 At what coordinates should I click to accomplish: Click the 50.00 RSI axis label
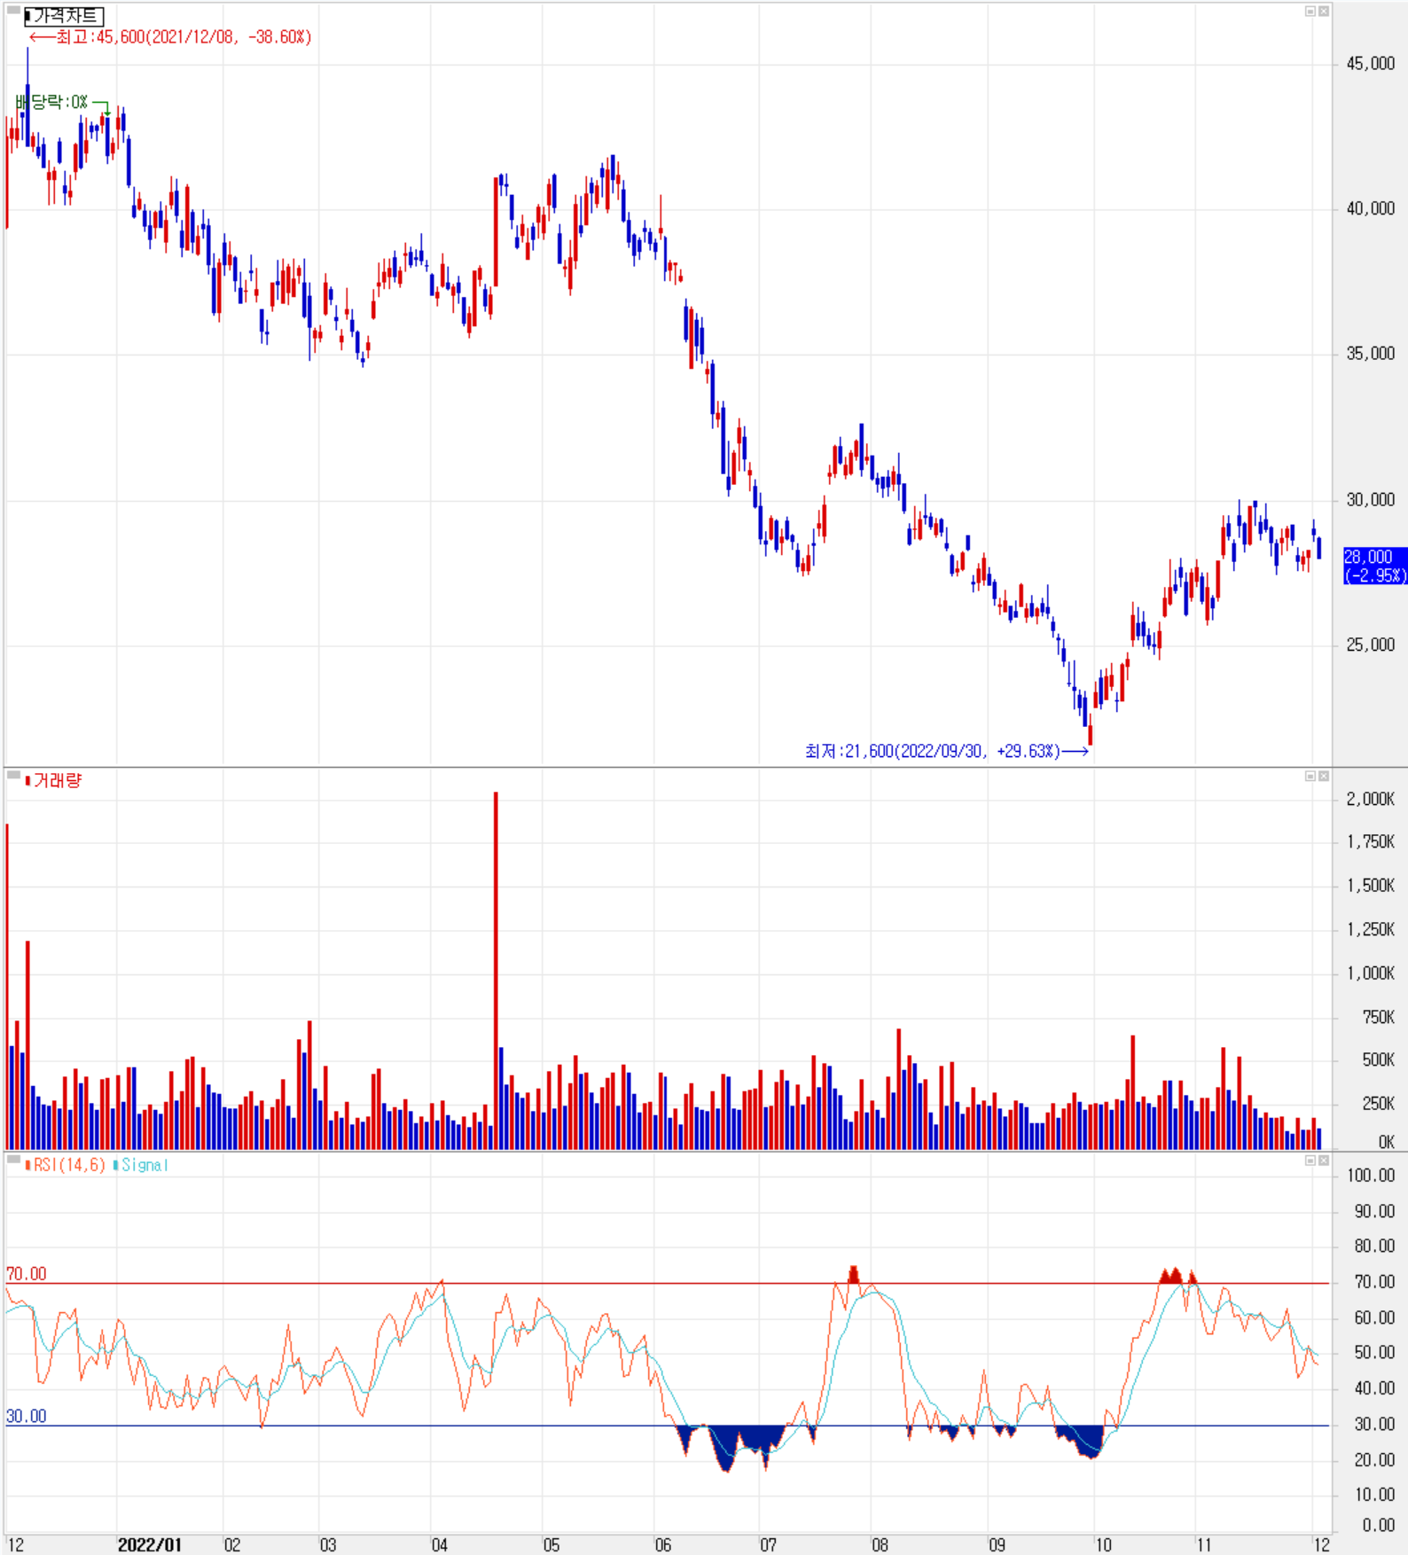pyautogui.click(x=1374, y=1352)
